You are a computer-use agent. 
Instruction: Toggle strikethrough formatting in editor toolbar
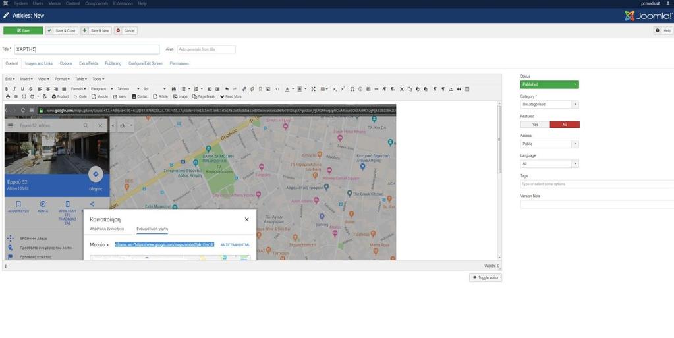click(x=30, y=89)
